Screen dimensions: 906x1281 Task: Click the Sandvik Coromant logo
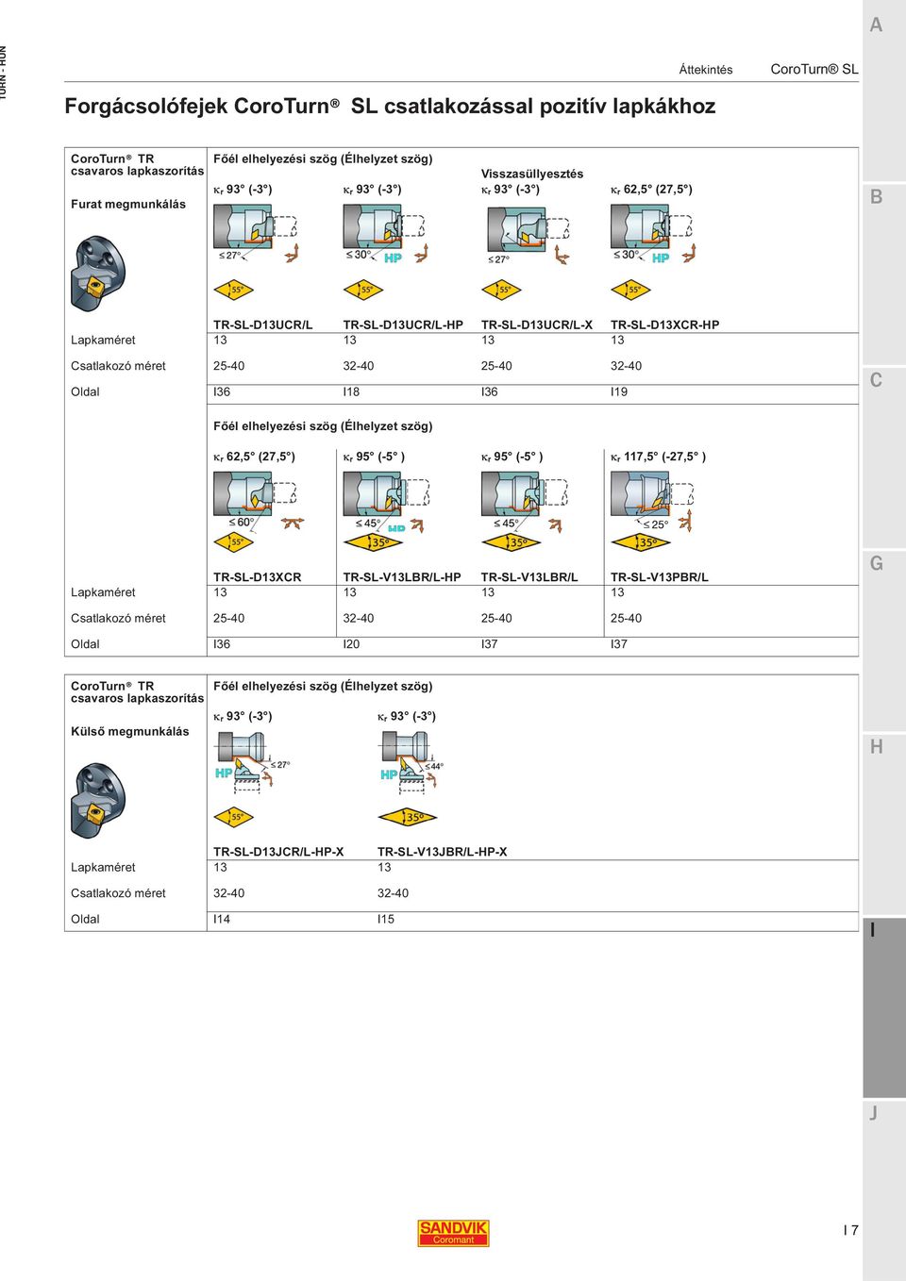pyautogui.click(x=453, y=1233)
